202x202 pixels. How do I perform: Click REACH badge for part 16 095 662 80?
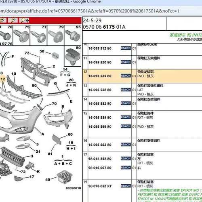coord(126,145)
